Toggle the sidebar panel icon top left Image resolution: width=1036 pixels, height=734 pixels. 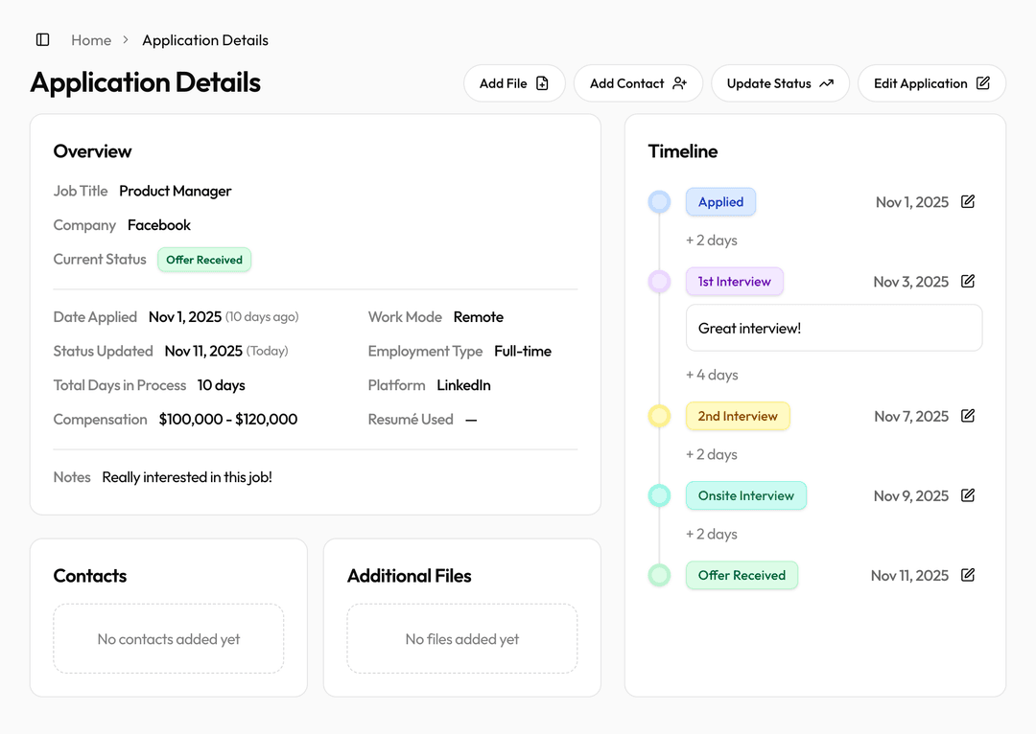click(41, 39)
